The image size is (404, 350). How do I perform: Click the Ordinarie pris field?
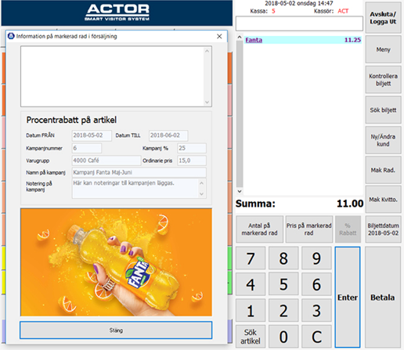pos(192,161)
